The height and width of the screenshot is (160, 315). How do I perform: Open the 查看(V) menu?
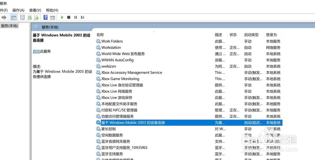click(35, 10)
